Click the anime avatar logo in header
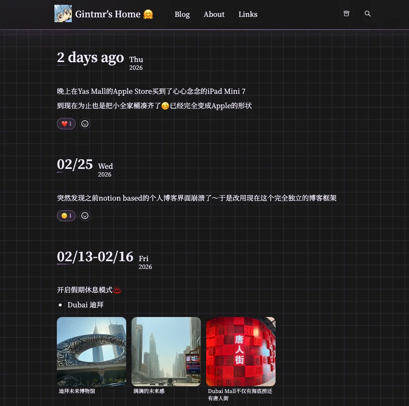The height and width of the screenshot is (406, 409). [x=63, y=14]
